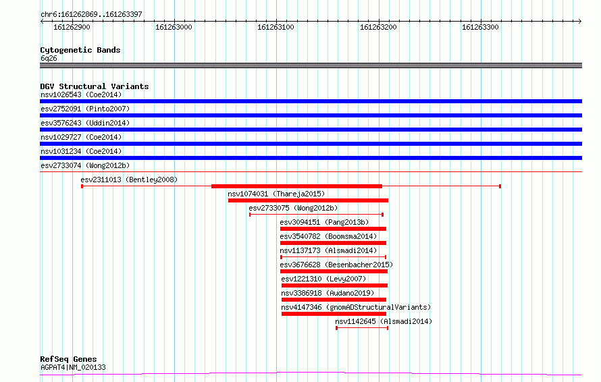
Task: Select the esv3676628 (Besenbacher2015) label
Action: tap(336, 265)
